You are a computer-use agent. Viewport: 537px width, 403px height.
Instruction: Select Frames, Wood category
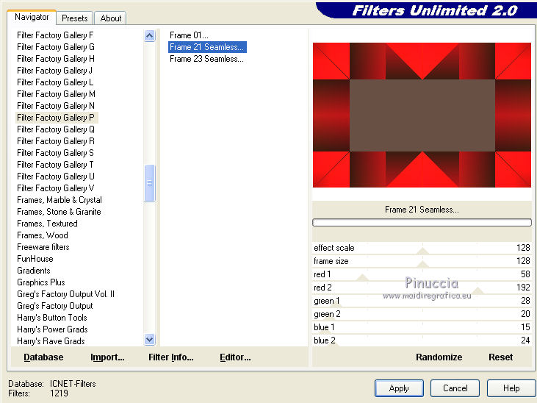[43, 235]
